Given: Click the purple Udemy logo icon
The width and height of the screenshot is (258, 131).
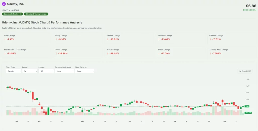Looking at the screenshot, I should coord(4,4).
